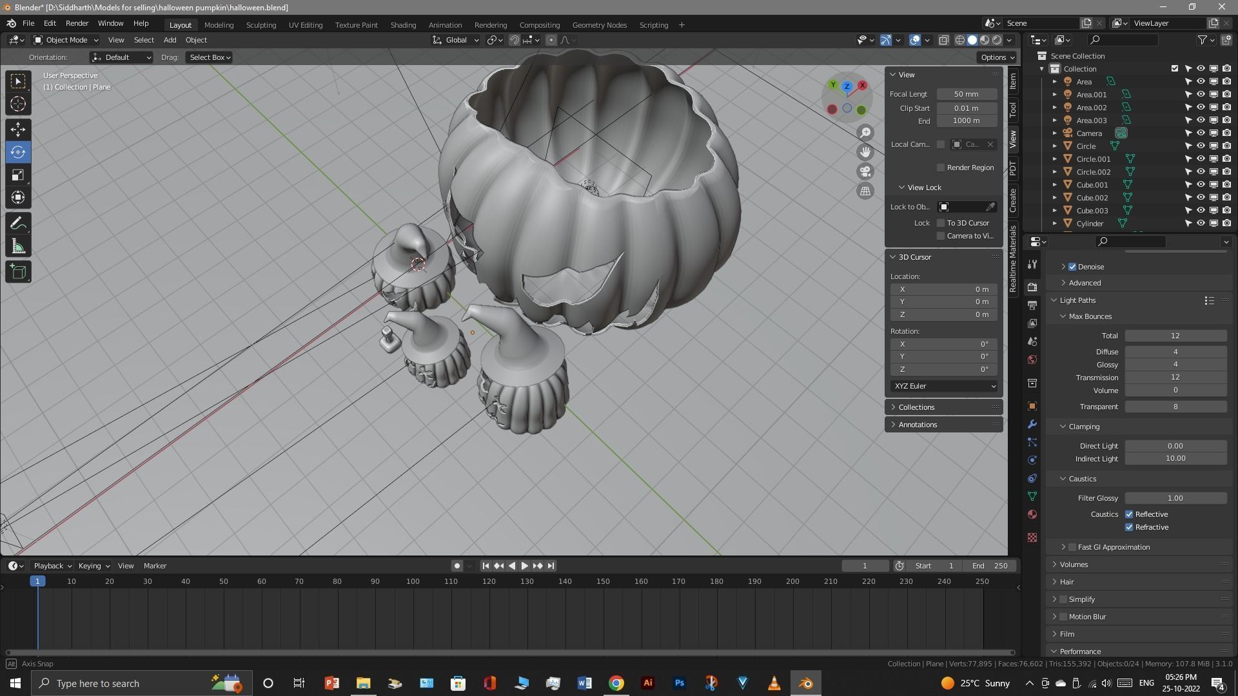The height and width of the screenshot is (696, 1238).
Task: Play animation forward
Action: [524, 566]
